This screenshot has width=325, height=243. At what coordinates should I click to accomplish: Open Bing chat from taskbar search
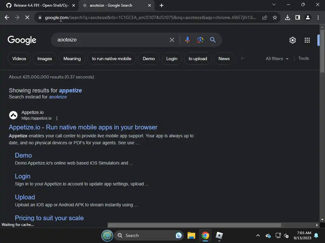(x=178, y=235)
